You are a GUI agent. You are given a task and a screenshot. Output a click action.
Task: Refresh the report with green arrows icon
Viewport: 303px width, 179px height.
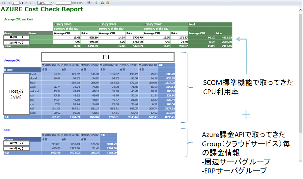click(96, 3)
